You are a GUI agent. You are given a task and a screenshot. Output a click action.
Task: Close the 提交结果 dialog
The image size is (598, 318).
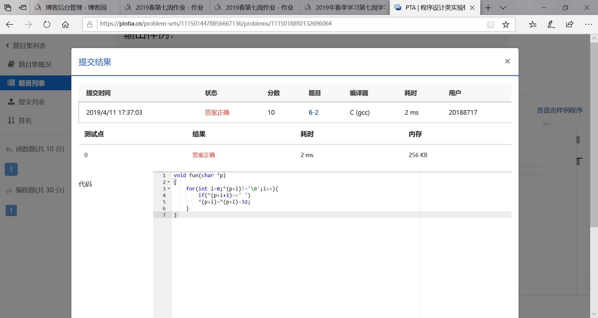507,61
